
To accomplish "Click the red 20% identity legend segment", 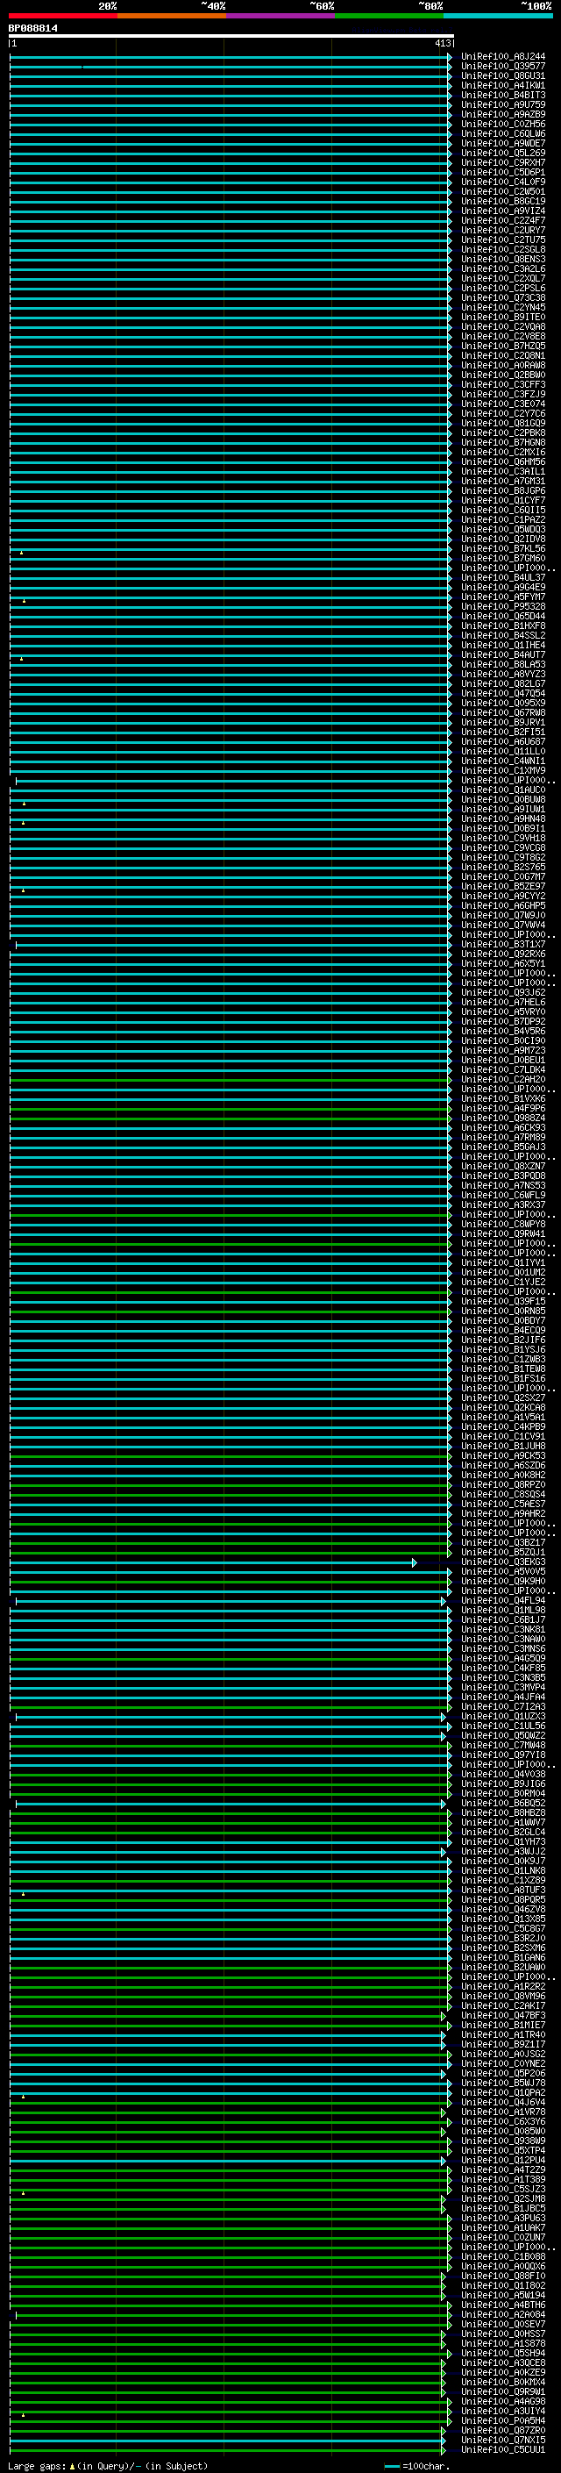I will click(62, 16).
